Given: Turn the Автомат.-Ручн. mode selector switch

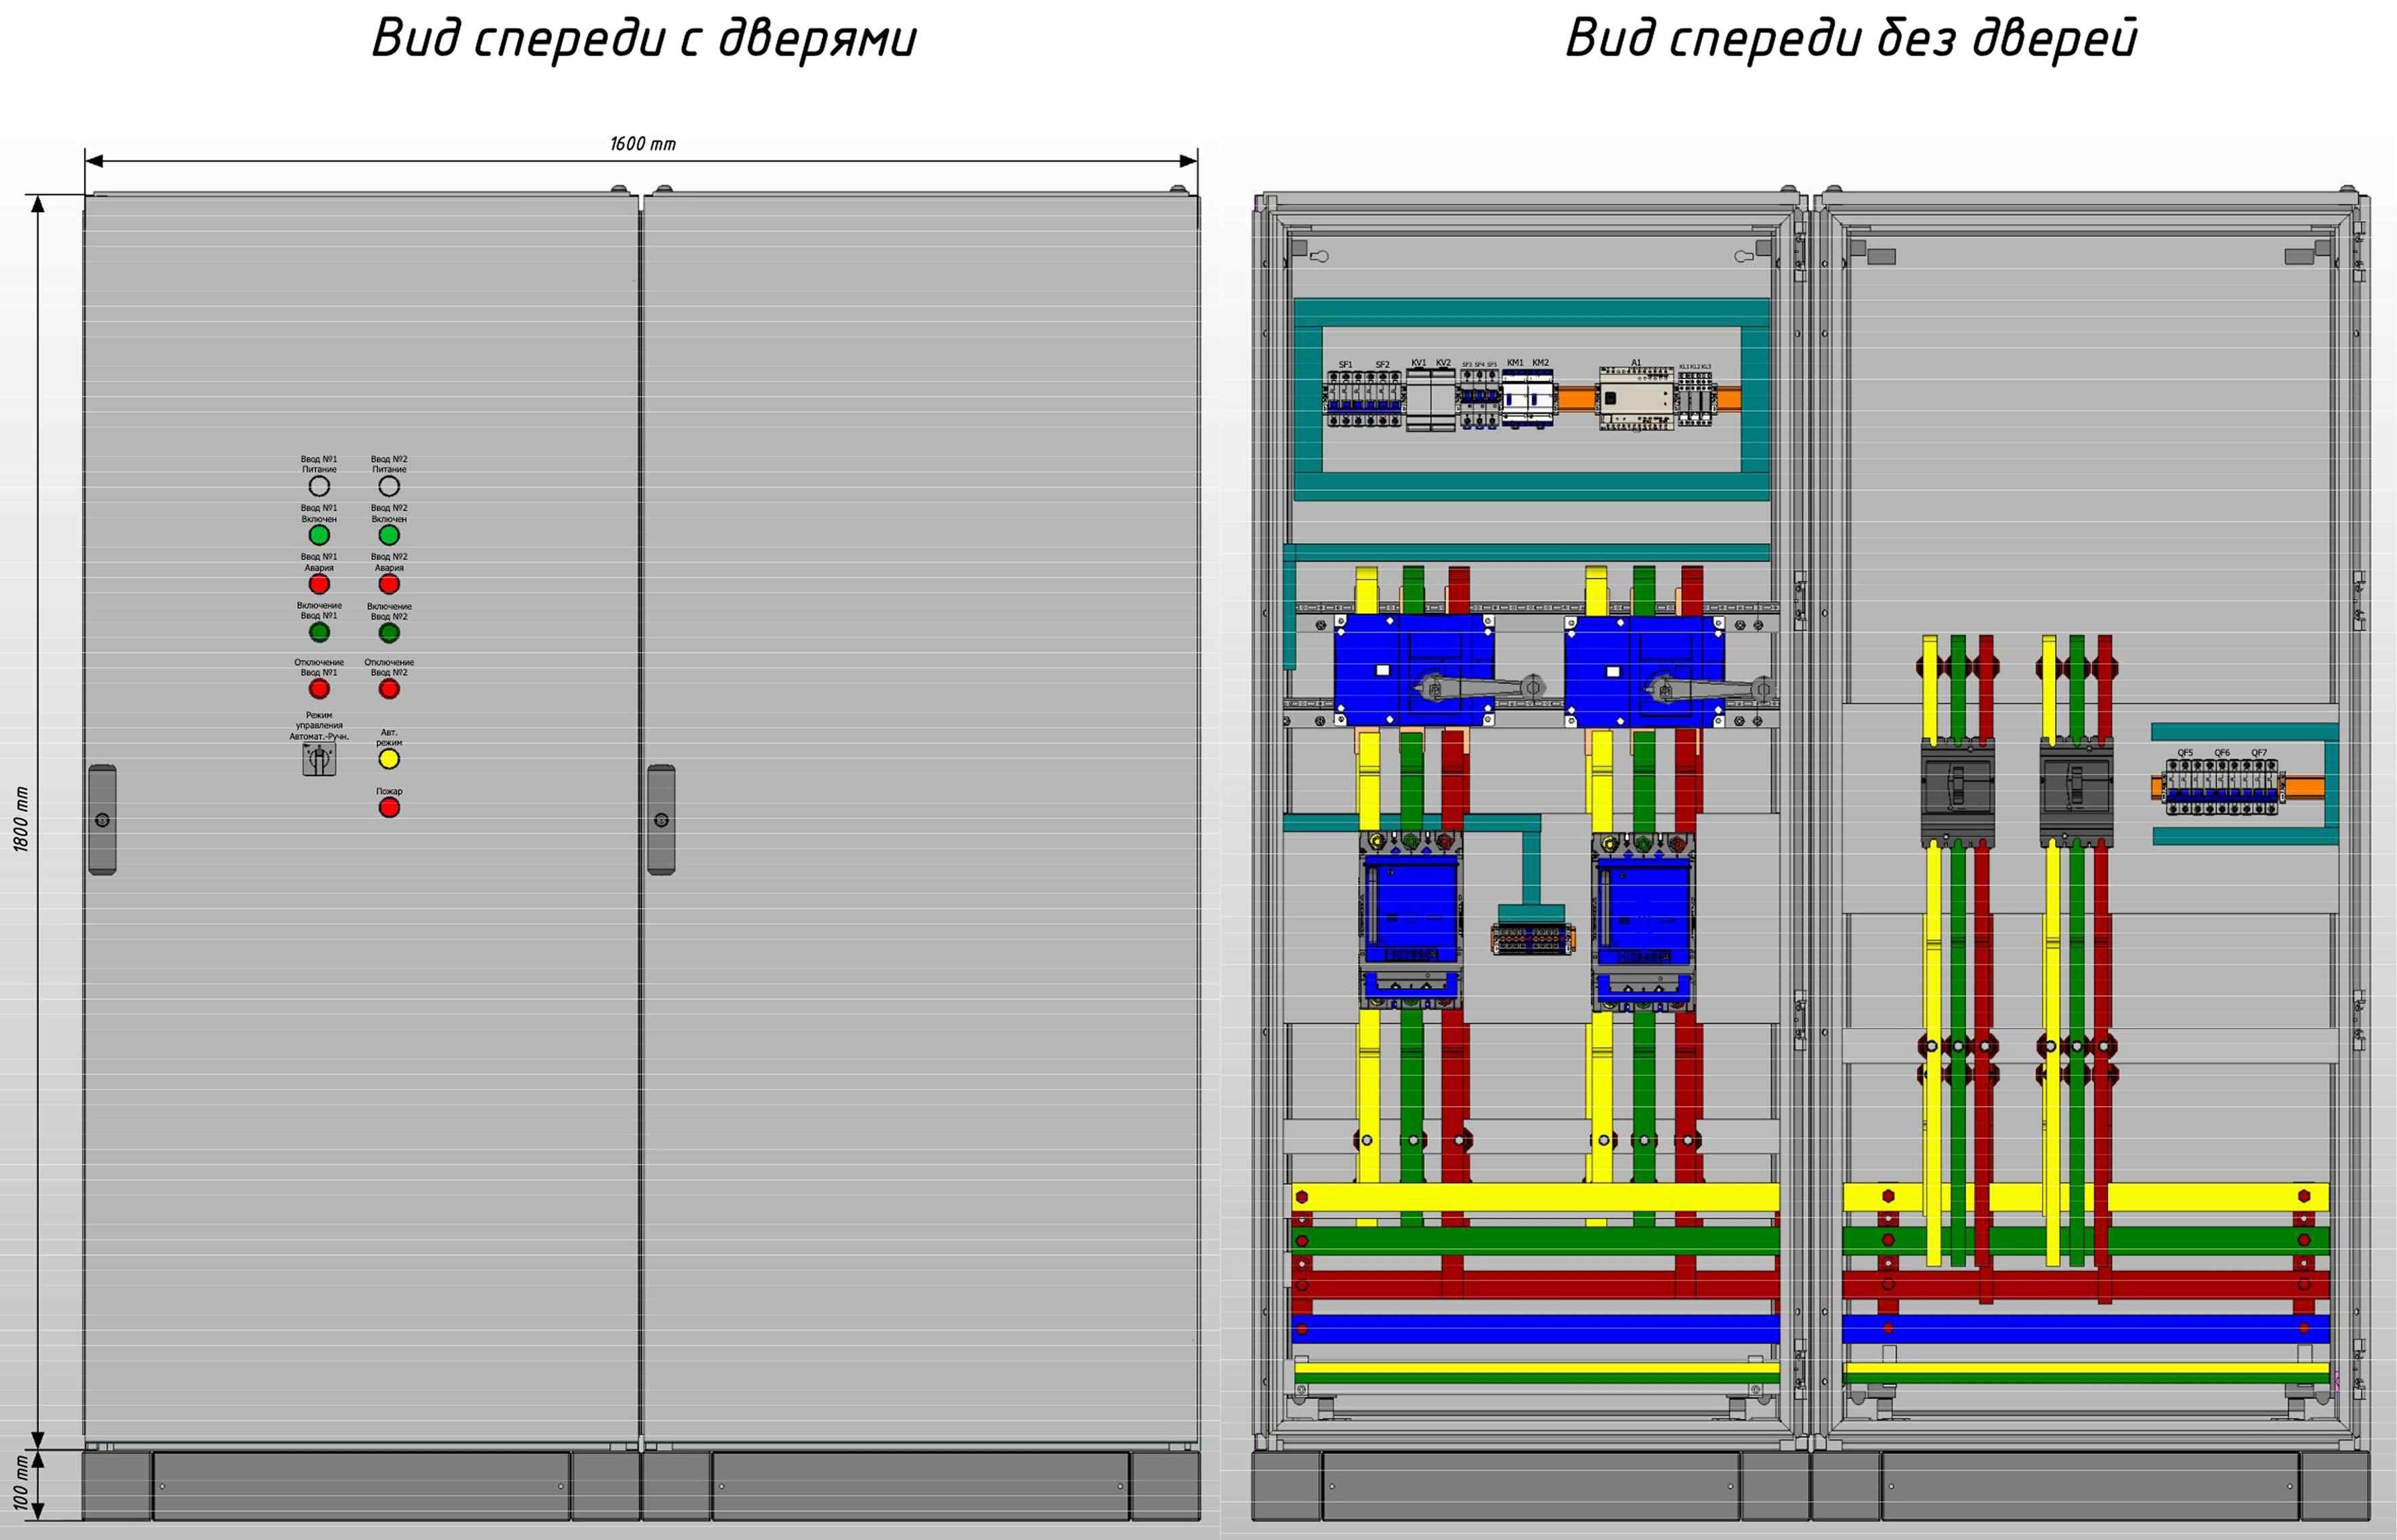Looking at the screenshot, I should pos(319,760).
